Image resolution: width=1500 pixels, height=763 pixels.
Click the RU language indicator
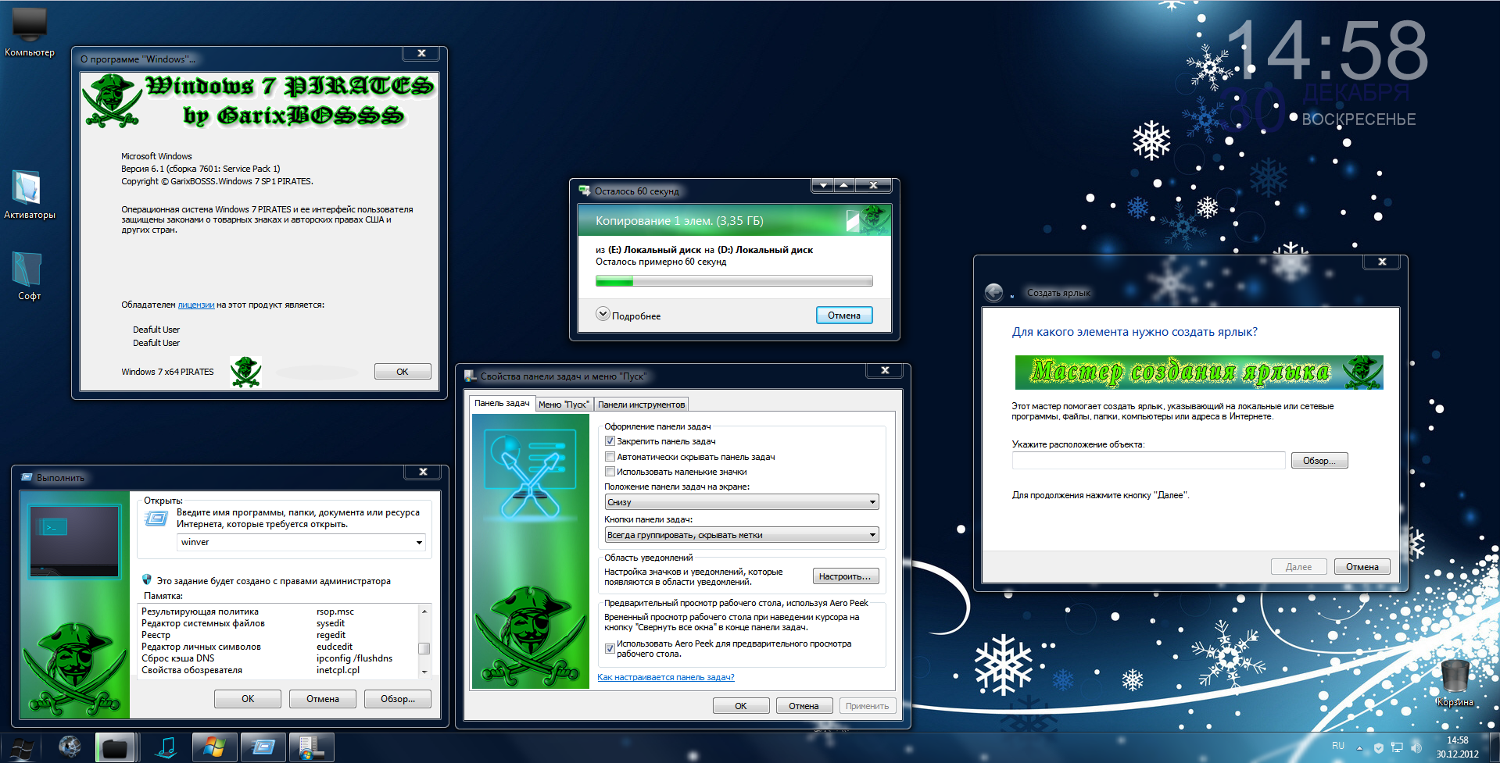[1338, 747]
